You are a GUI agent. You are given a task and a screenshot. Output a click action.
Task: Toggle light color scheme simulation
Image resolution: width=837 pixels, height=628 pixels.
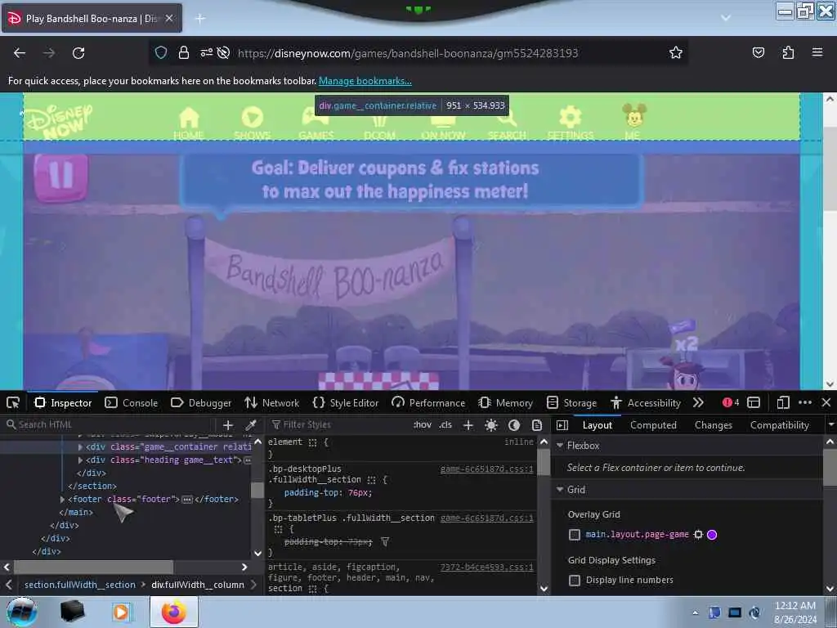pos(491,425)
